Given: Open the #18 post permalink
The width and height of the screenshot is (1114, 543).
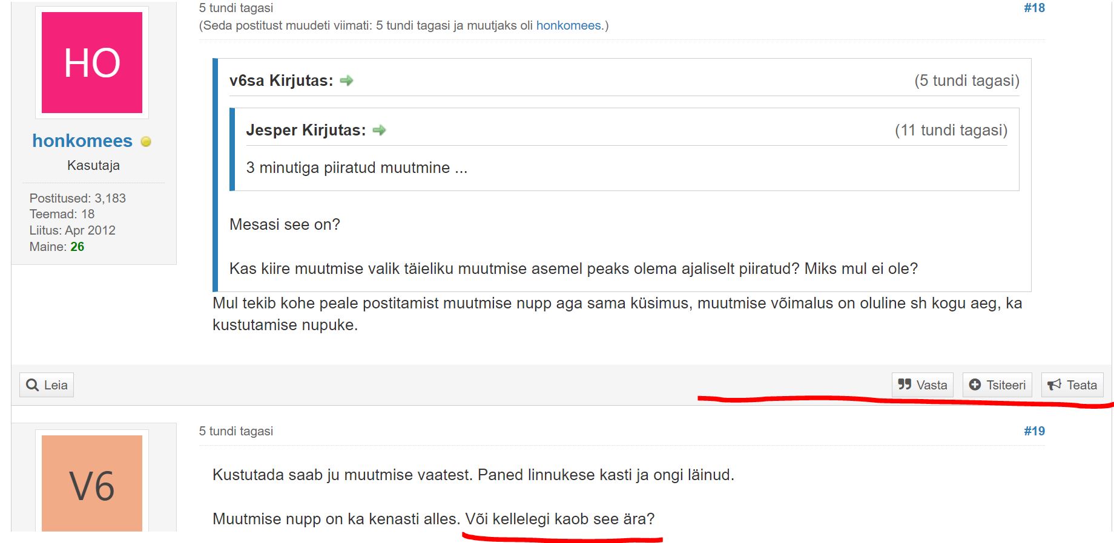Looking at the screenshot, I should (1034, 8).
